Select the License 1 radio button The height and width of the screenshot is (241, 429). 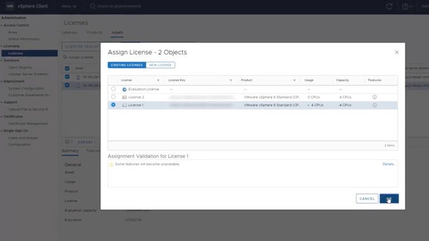tap(113, 105)
